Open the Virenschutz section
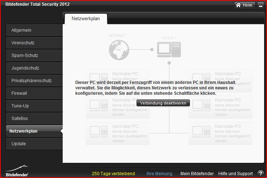This screenshot has height=178, width=267. 35,43
